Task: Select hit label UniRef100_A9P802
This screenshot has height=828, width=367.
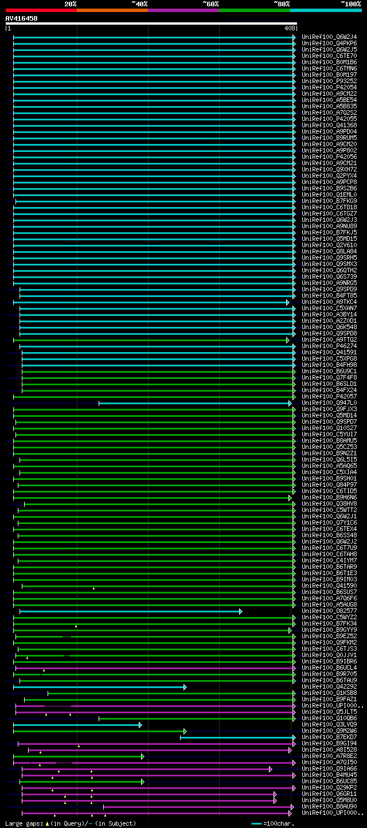Action: click(x=329, y=151)
